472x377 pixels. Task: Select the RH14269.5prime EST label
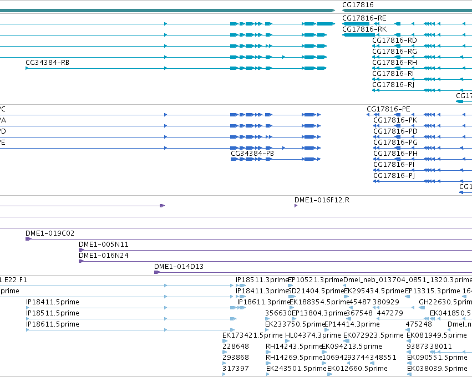(294, 358)
